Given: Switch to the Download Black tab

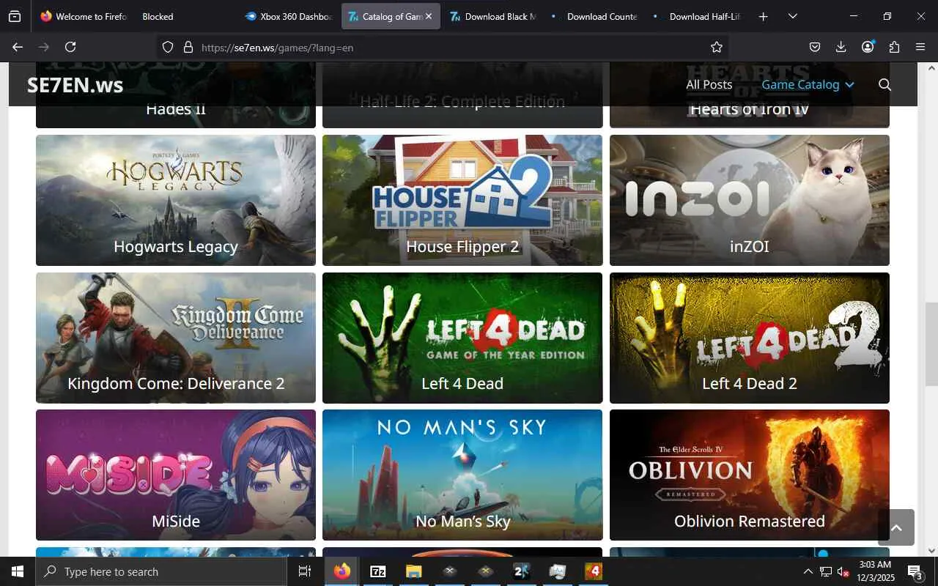Looking at the screenshot, I should click(x=493, y=16).
